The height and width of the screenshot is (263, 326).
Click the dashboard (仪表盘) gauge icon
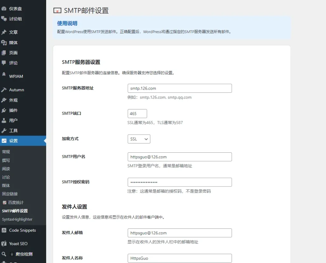click(x=4, y=9)
